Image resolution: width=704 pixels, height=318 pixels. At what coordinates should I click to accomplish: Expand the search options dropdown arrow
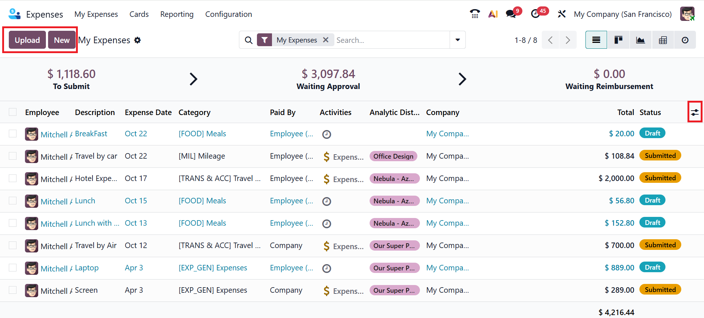tap(457, 40)
